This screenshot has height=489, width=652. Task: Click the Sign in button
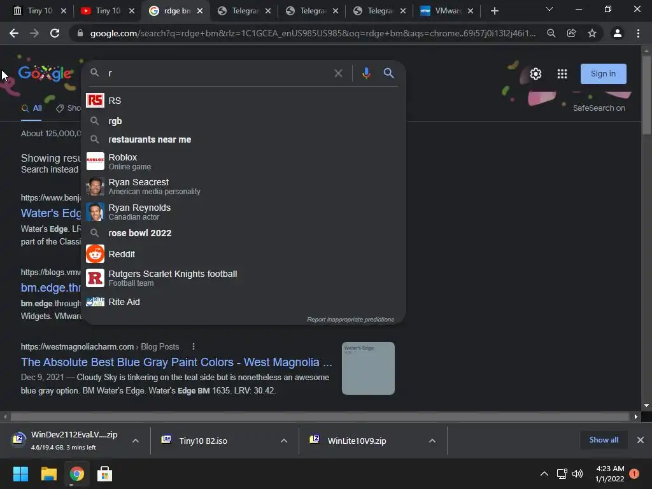[x=604, y=74]
